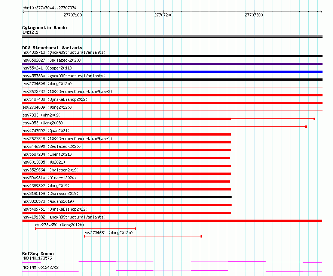Open esv2734661 (Wong2012b) label

108,233
